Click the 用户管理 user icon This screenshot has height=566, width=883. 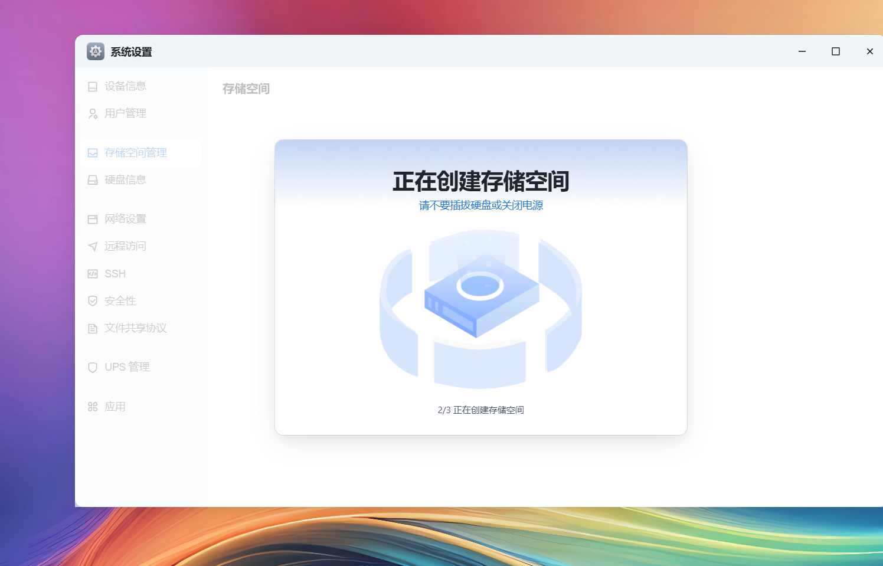[93, 114]
